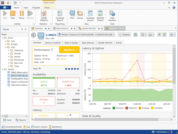The height and width of the screenshot is (134, 178).
Task: Collapse the Hosts tree root
Action: 3,38
